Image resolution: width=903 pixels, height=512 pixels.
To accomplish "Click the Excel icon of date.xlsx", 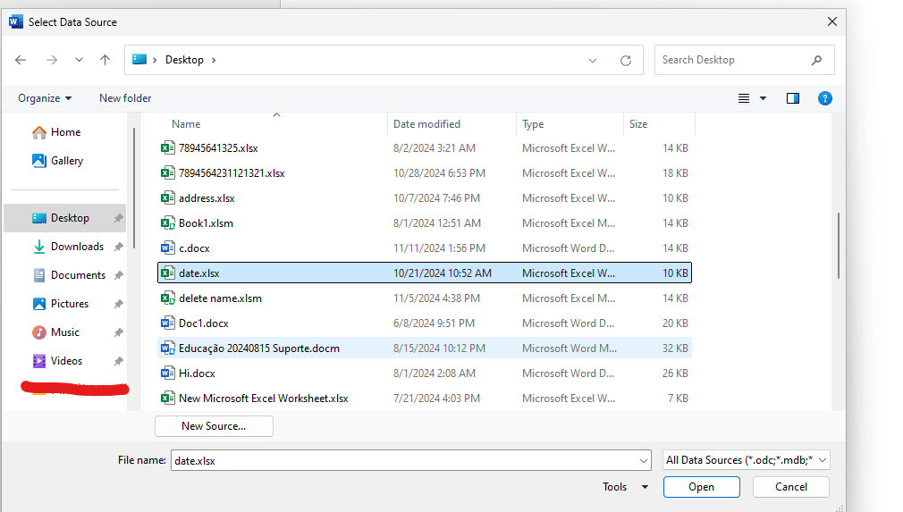I will (167, 273).
